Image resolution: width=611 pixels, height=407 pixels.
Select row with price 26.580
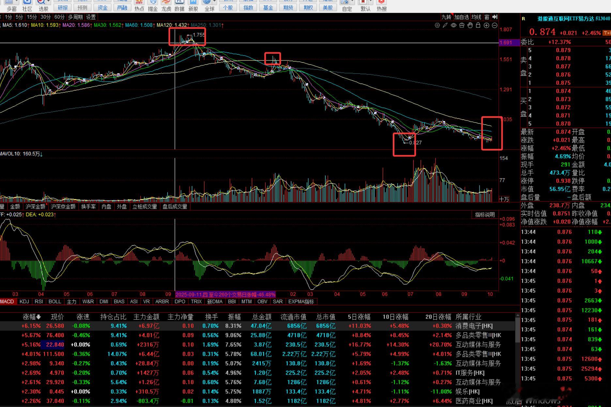pyautogui.click(x=258, y=326)
